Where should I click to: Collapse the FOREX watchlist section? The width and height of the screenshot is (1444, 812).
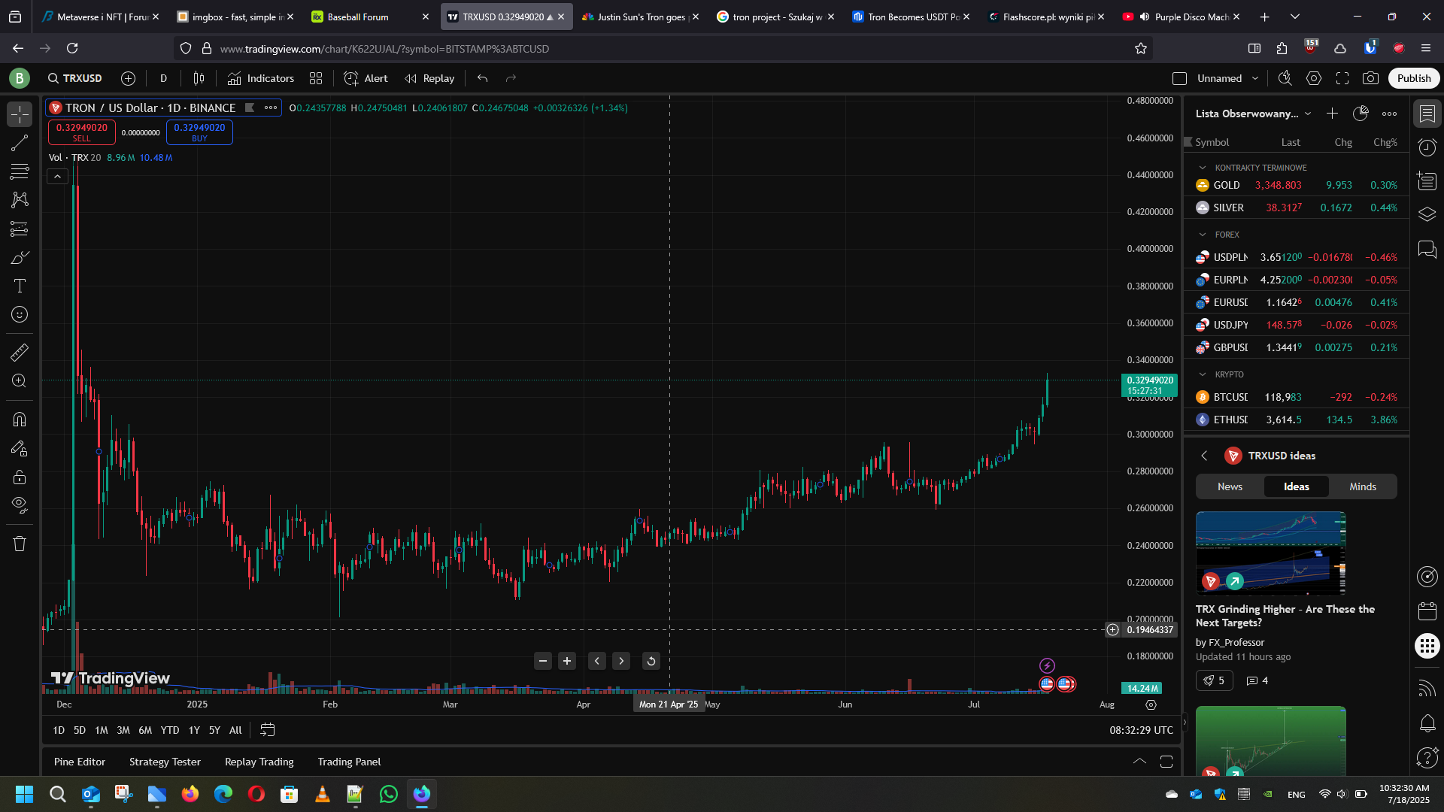tap(1203, 235)
